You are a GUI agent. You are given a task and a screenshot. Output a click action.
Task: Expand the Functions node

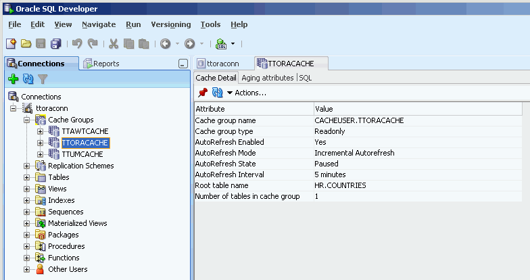coord(27,258)
